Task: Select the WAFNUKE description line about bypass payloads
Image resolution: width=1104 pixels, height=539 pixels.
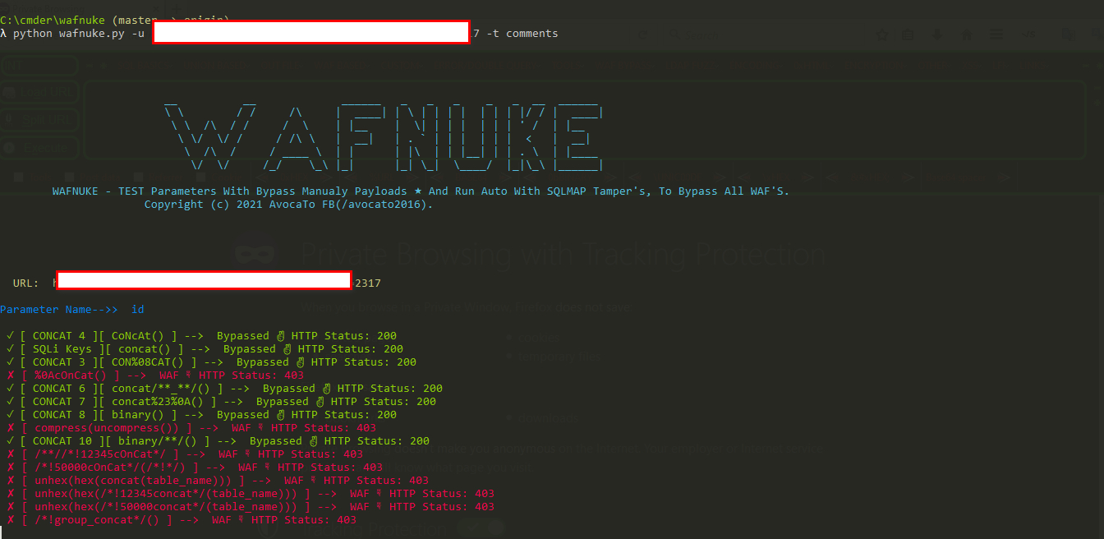Action: pyautogui.click(x=421, y=191)
